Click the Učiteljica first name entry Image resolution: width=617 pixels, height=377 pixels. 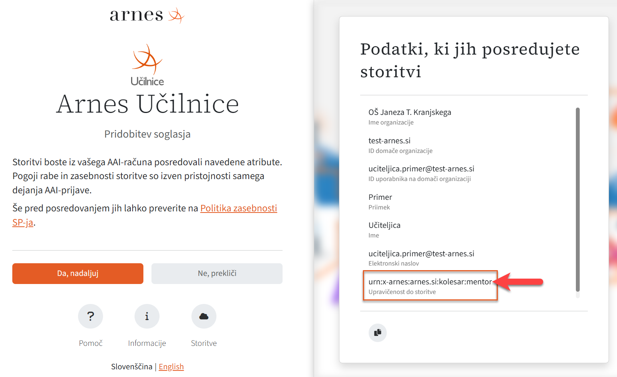384,225
